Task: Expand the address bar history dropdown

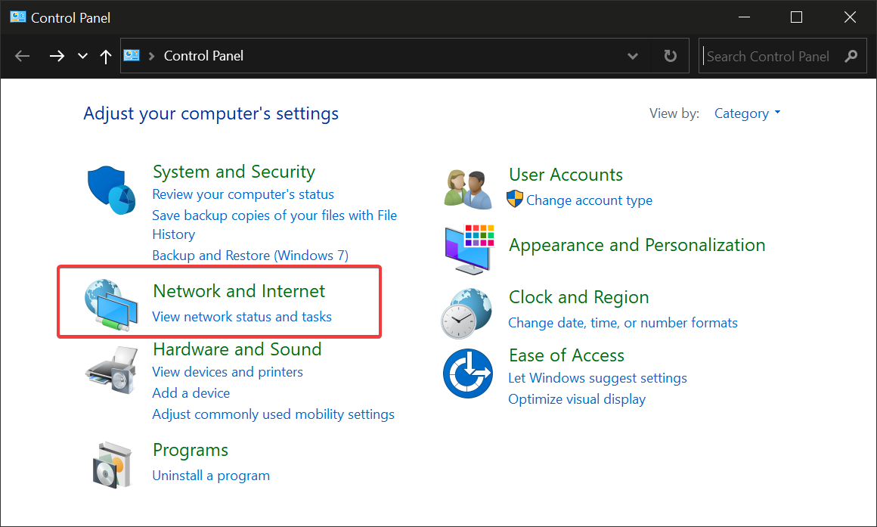Action: pos(633,56)
